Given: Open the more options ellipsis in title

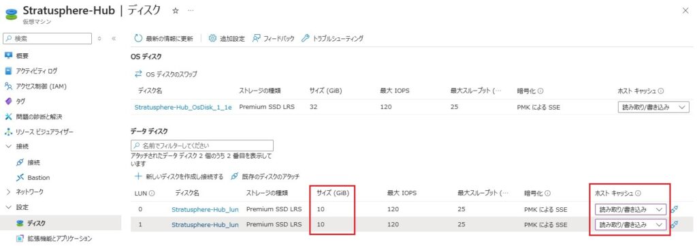Looking at the screenshot, I should pos(191,11).
